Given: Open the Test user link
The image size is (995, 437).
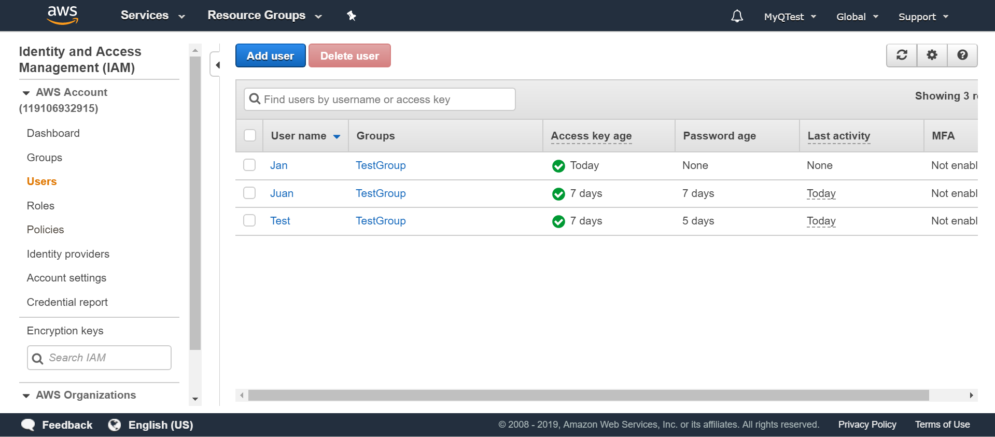Looking at the screenshot, I should pyautogui.click(x=280, y=221).
